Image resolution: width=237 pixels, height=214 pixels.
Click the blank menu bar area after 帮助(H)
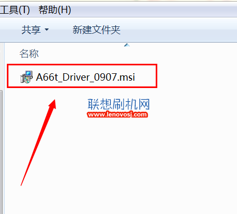pyautogui.click(x=154, y=10)
